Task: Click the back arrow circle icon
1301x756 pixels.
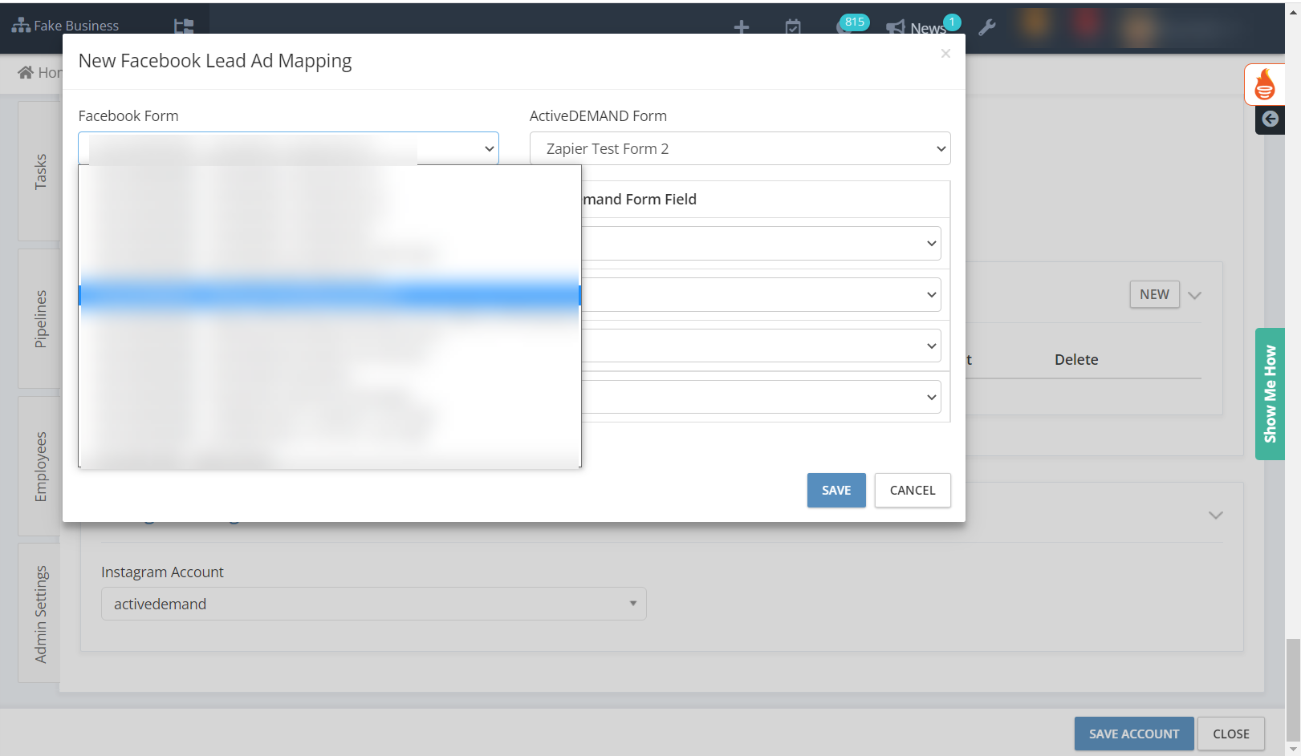Action: (1270, 119)
